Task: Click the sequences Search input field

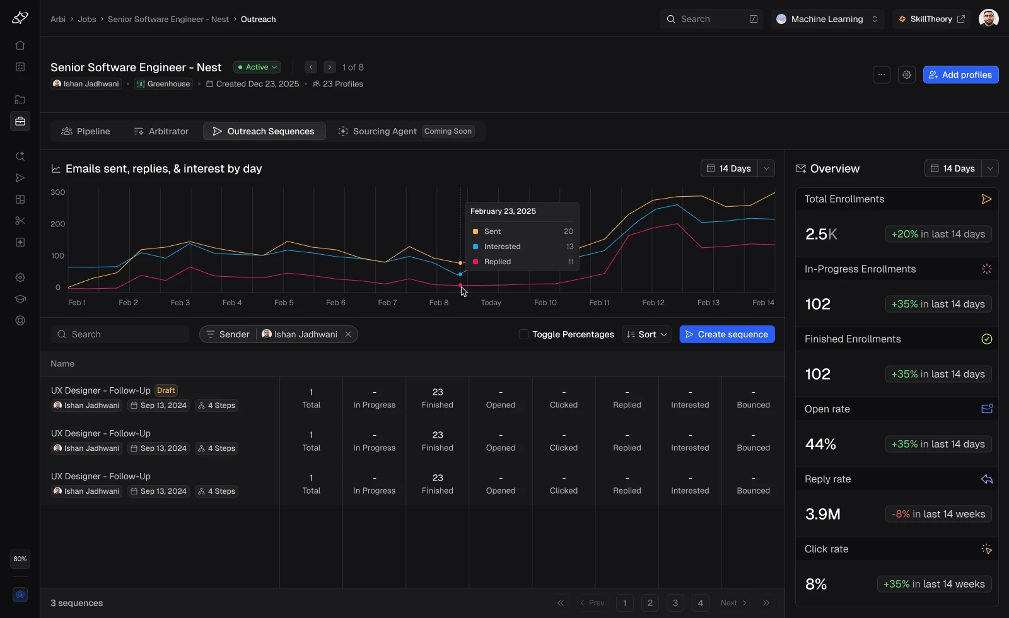Action: pos(120,334)
